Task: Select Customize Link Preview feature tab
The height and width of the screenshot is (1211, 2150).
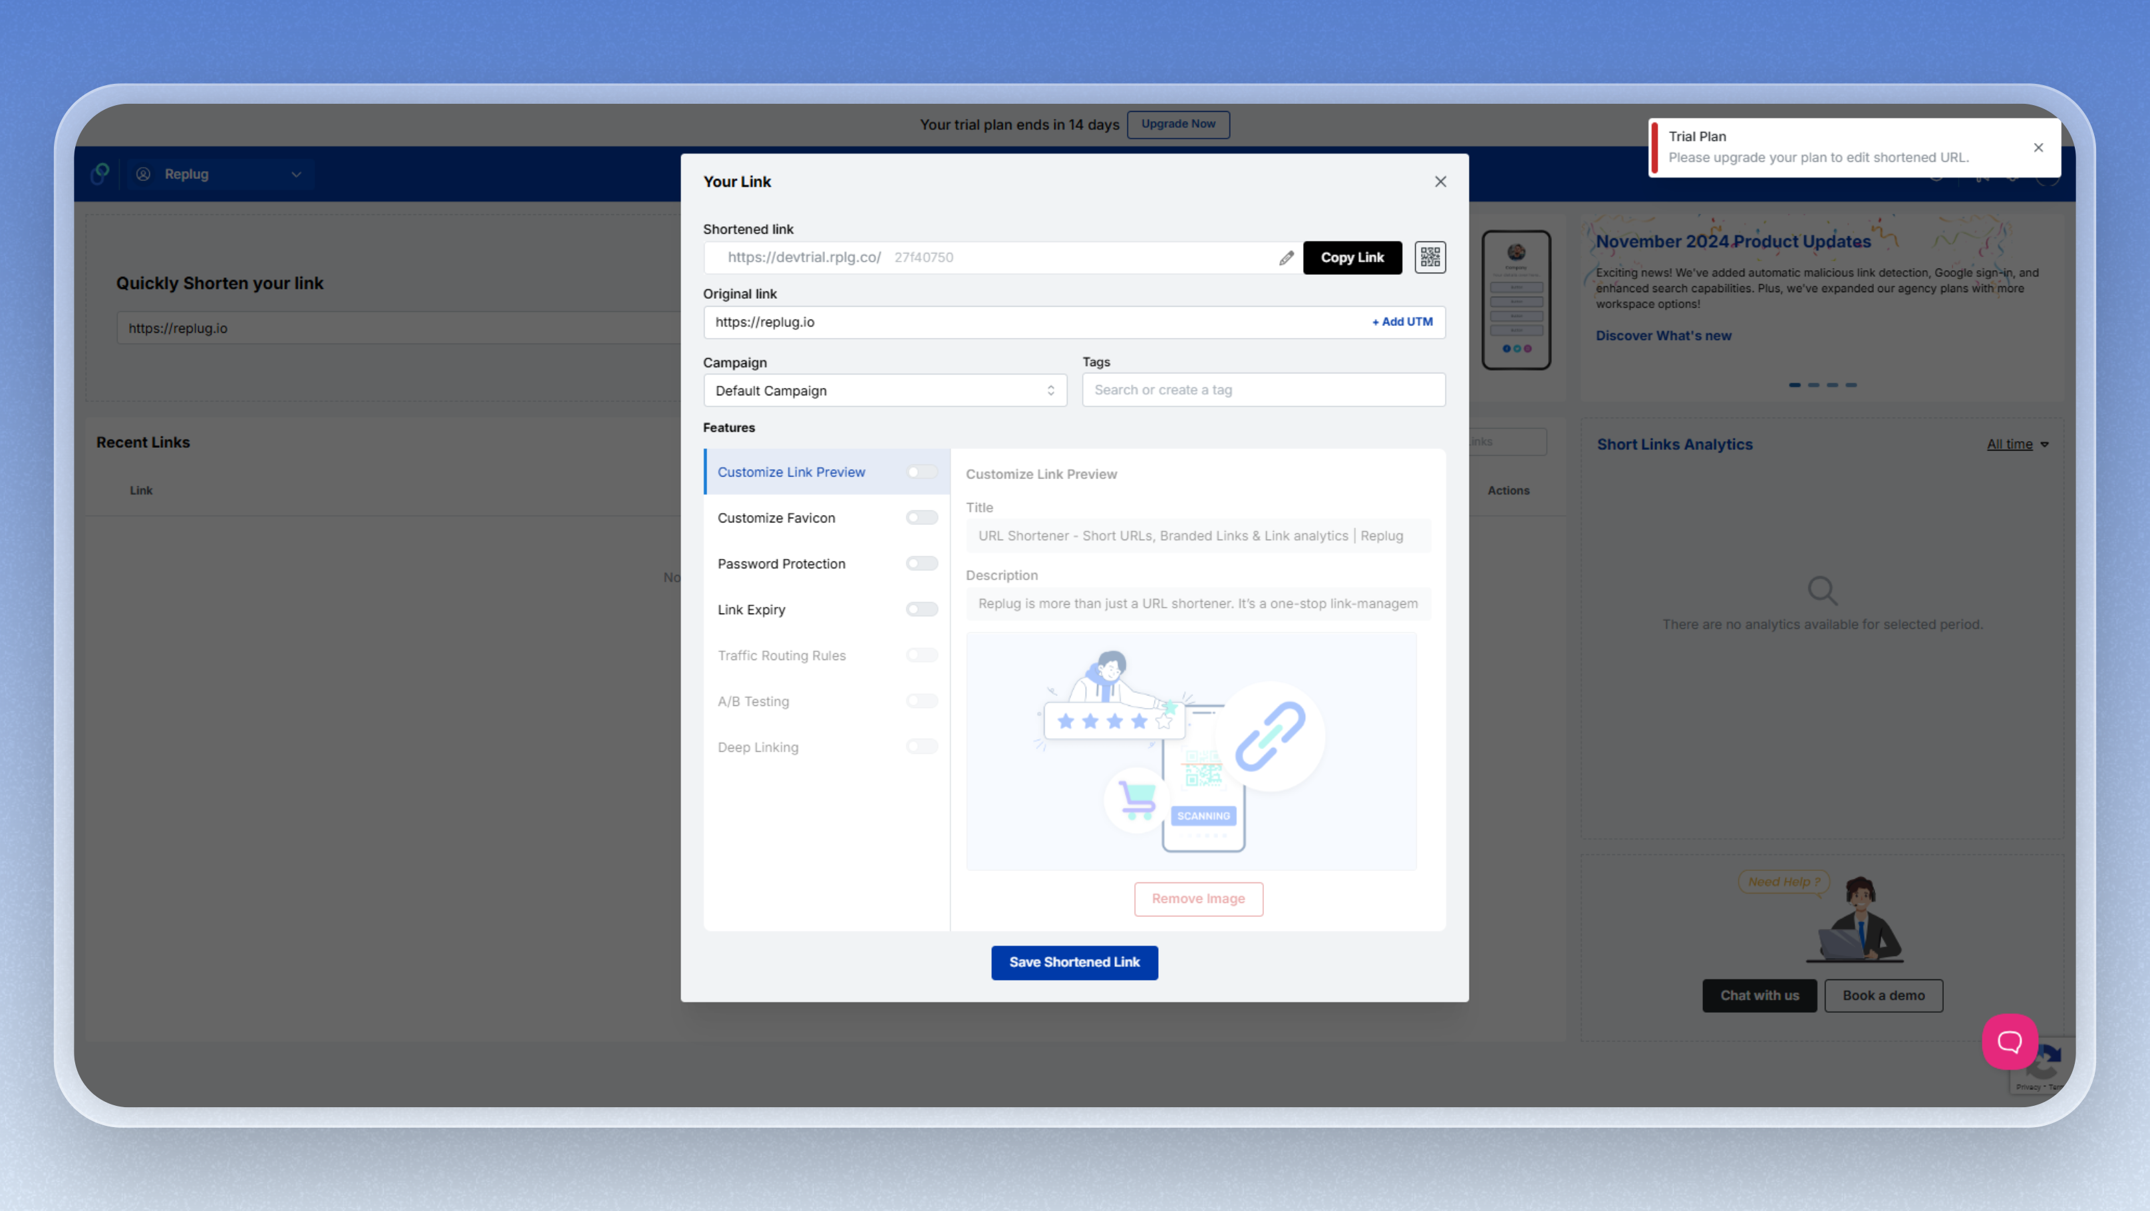Action: [x=826, y=472]
